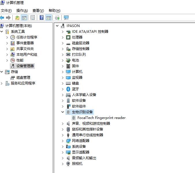
Task: Expand the 磁盘驱动器 category
Action: tap(63, 43)
